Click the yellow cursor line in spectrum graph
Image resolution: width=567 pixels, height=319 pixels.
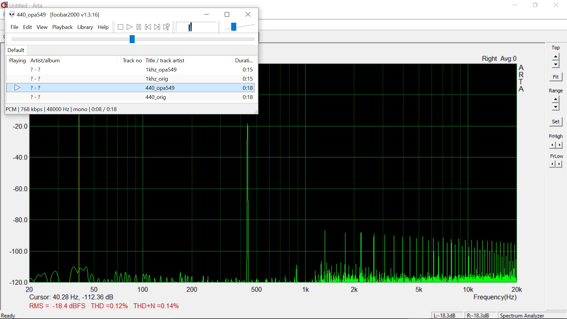[79, 198]
